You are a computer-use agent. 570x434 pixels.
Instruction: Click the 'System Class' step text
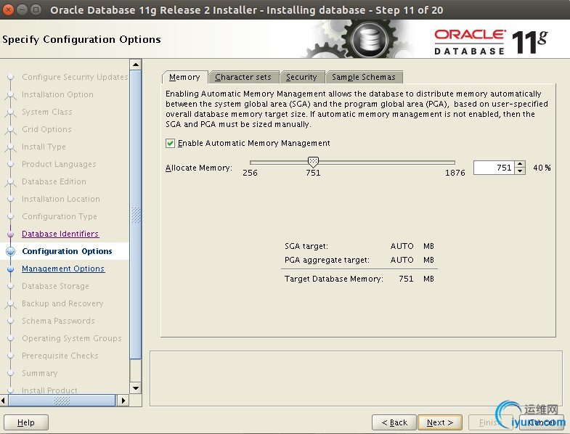(47, 112)
